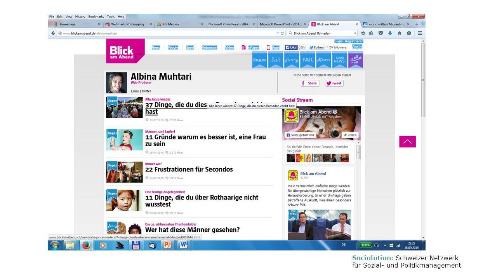Open PowerPoint from the taskbar
The image size is (497, 280).
[x=167, y=245]
